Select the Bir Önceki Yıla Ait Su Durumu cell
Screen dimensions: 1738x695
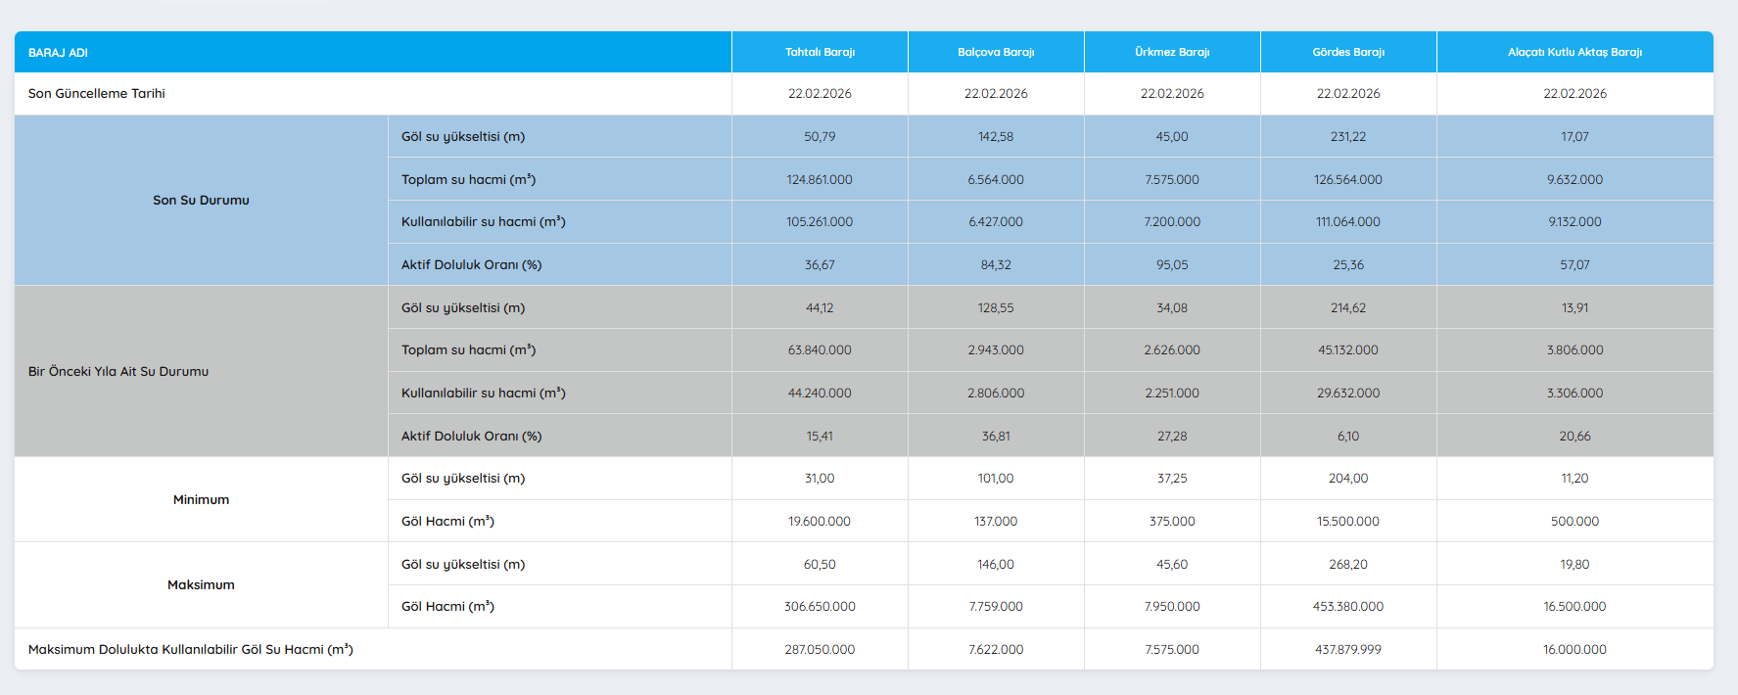(118, 372)
